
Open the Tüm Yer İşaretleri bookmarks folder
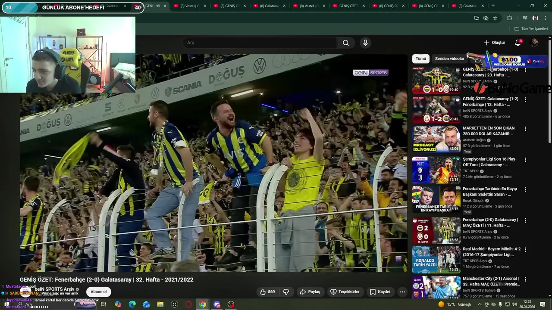pos(531,29)
